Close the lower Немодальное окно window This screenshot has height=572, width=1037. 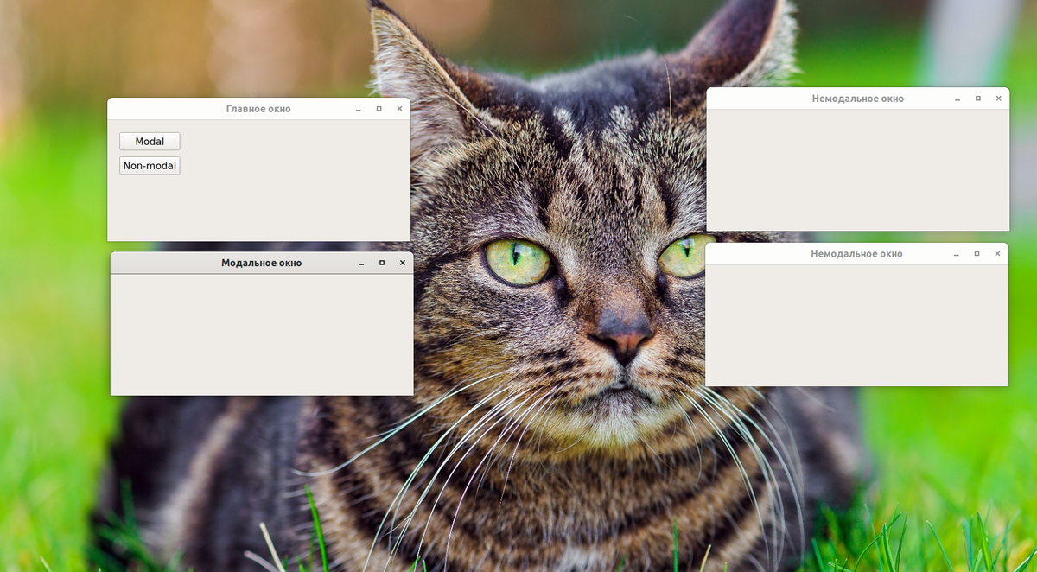click(998, 254)
